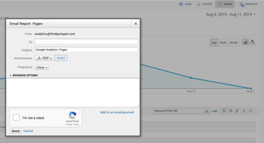This screenshot has width=264, height=143.
Task: Check the I'm not a robot box
Action: pos(16,118)
